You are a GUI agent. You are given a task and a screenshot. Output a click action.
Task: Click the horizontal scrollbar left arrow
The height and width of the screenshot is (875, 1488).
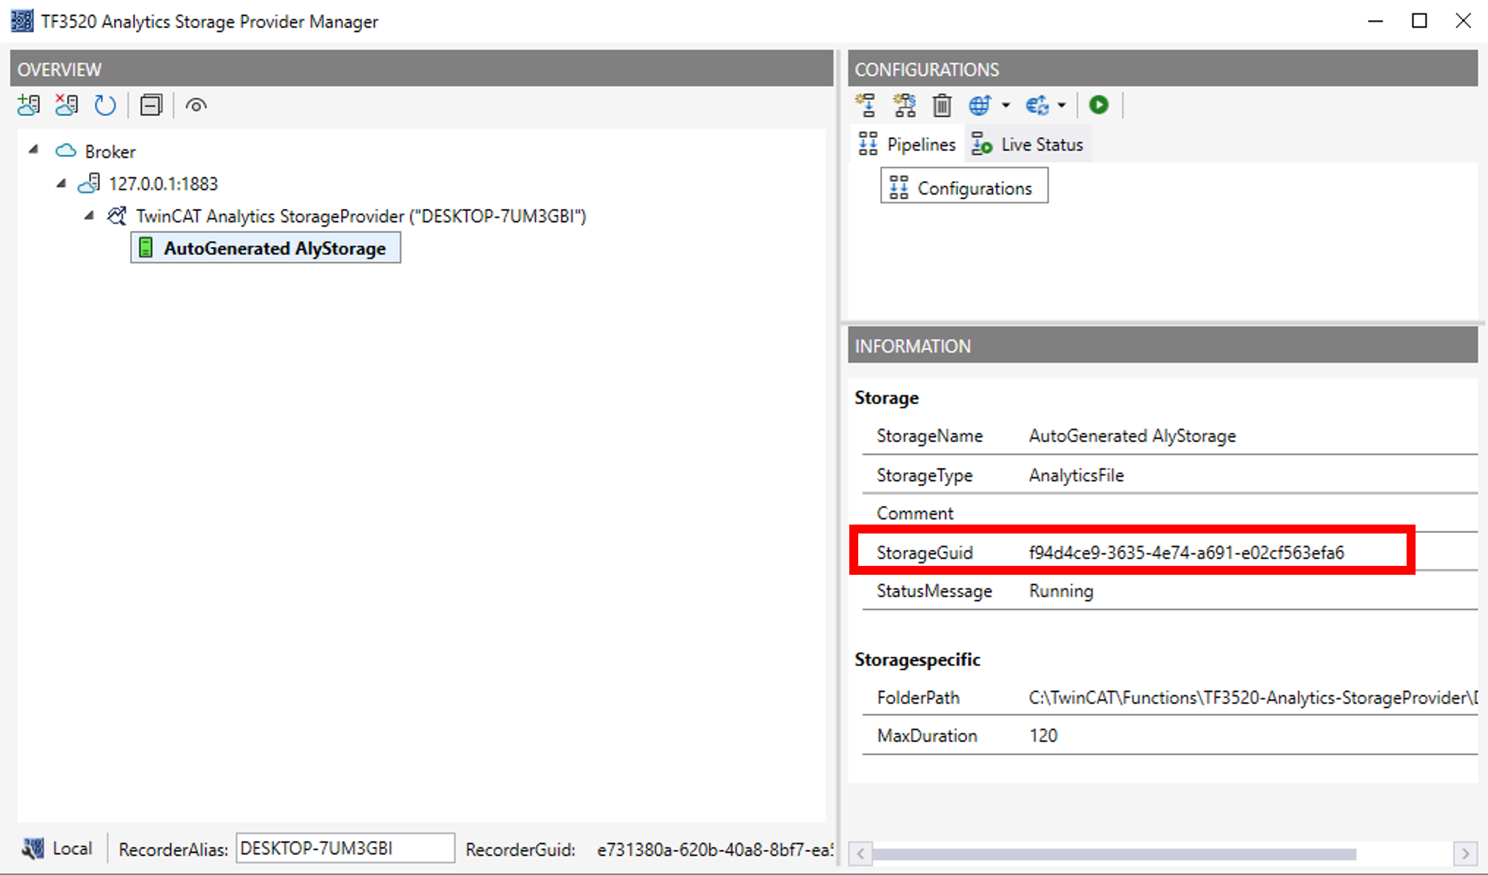tap(861, 854)
